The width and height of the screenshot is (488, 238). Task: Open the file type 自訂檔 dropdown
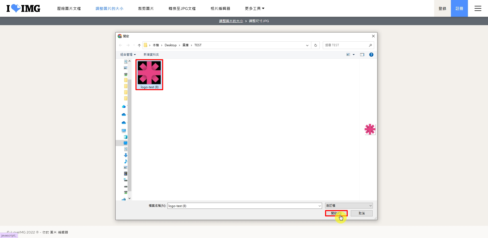tap(349, 206)
